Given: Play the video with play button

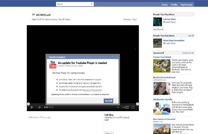Looking at the screenshot, I should (32, 107).
